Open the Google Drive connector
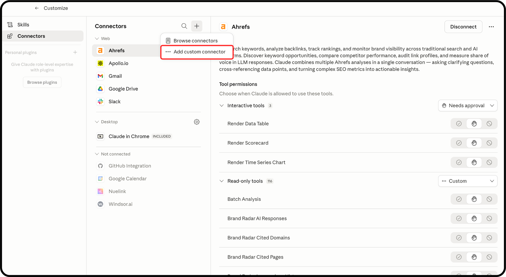The image size is (506, 277). [x=123, y=89]
